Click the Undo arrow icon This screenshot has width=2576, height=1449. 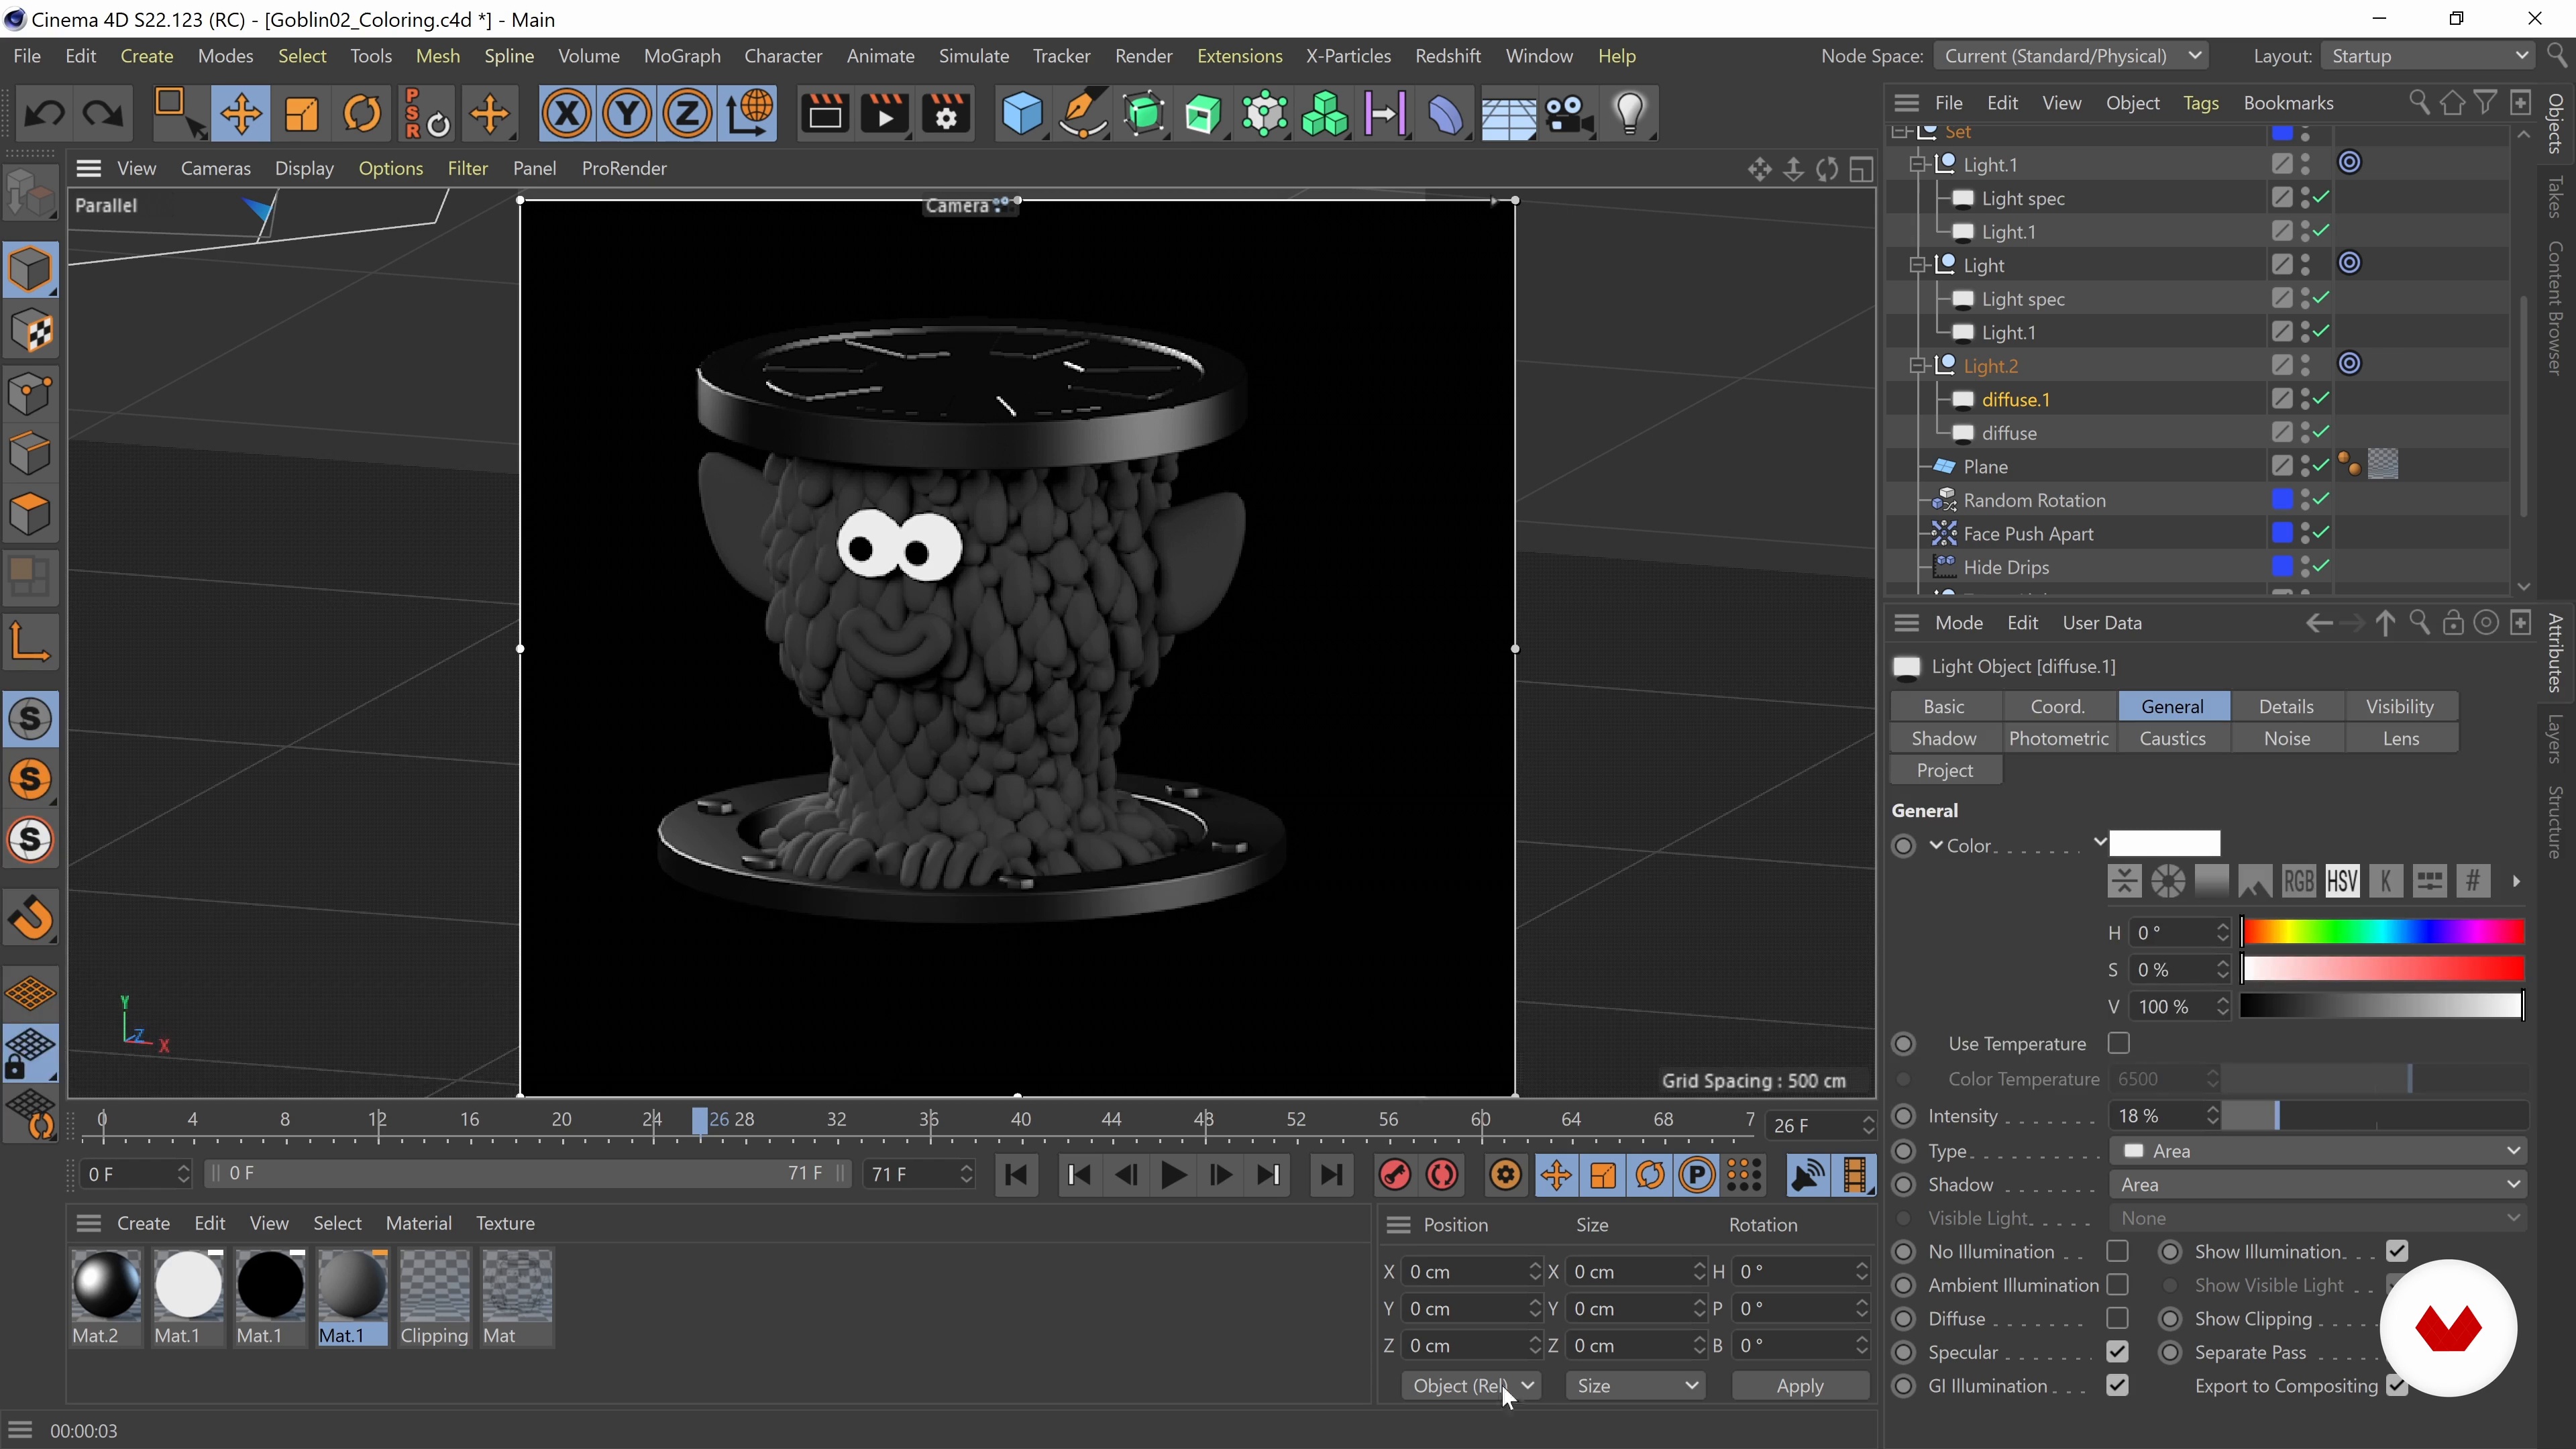click(43, 113)
